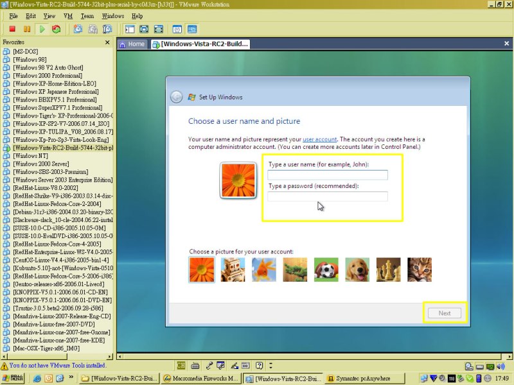
Task: Open the VM menu
Action: [x=68, y=16]
